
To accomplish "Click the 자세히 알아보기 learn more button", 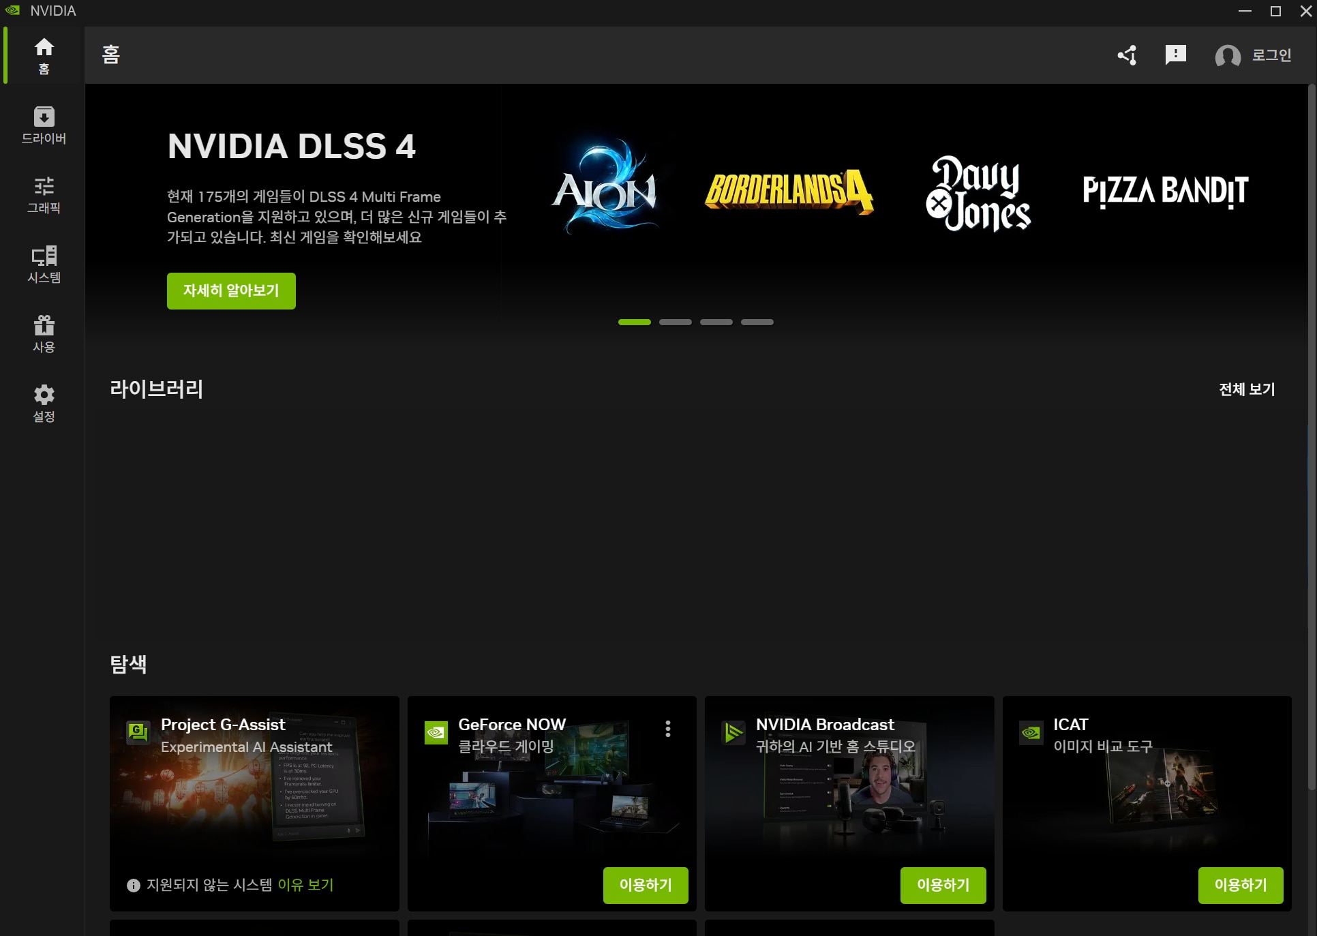I will pos(231,291).
